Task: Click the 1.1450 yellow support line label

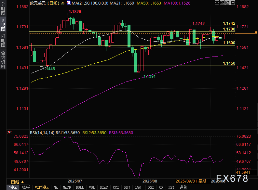Action: (229, 63)
